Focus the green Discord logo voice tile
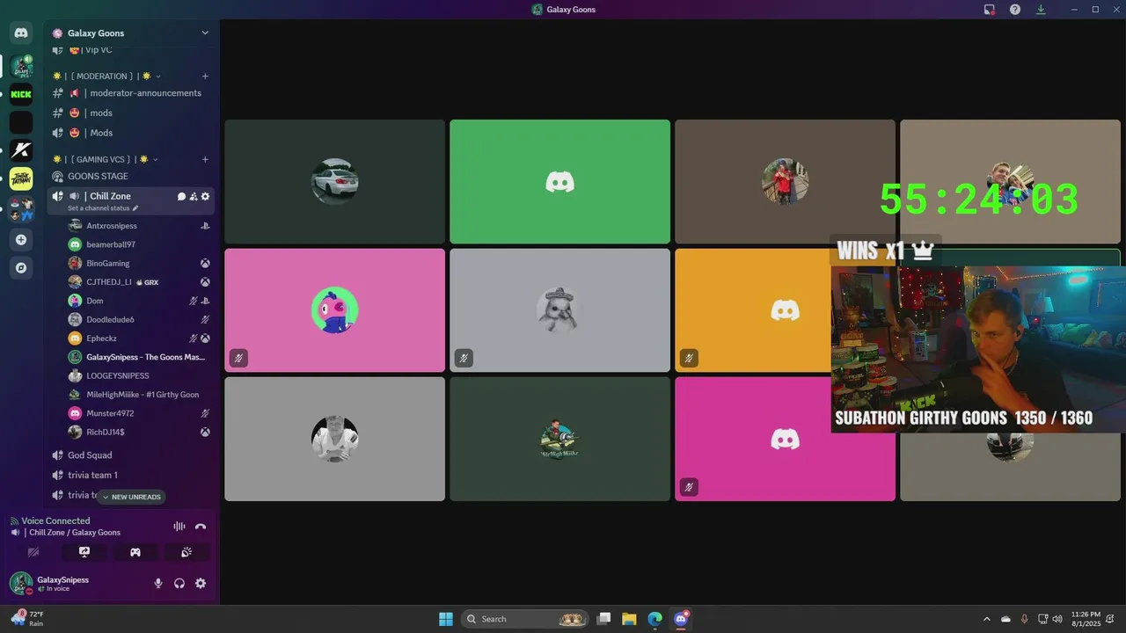The height and width of the screenshot is (633, 1126). point(559,181)
